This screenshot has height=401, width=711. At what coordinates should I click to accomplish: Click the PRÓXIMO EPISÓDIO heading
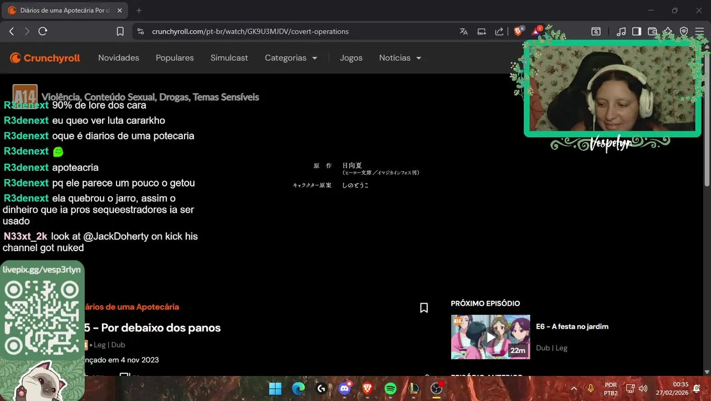tap(485, 304)
